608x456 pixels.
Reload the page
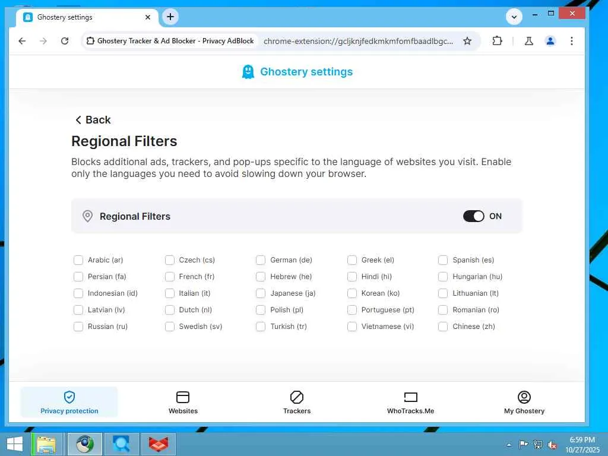pyautogui.click(x=65, y=41)
